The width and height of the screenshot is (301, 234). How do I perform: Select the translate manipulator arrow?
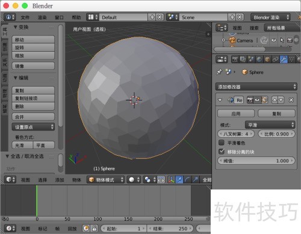[179, 180]
